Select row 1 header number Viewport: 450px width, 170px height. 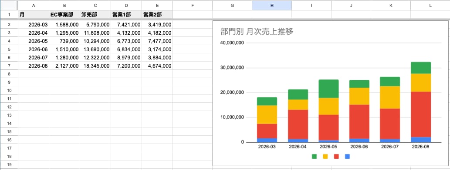tap(9, 15)
